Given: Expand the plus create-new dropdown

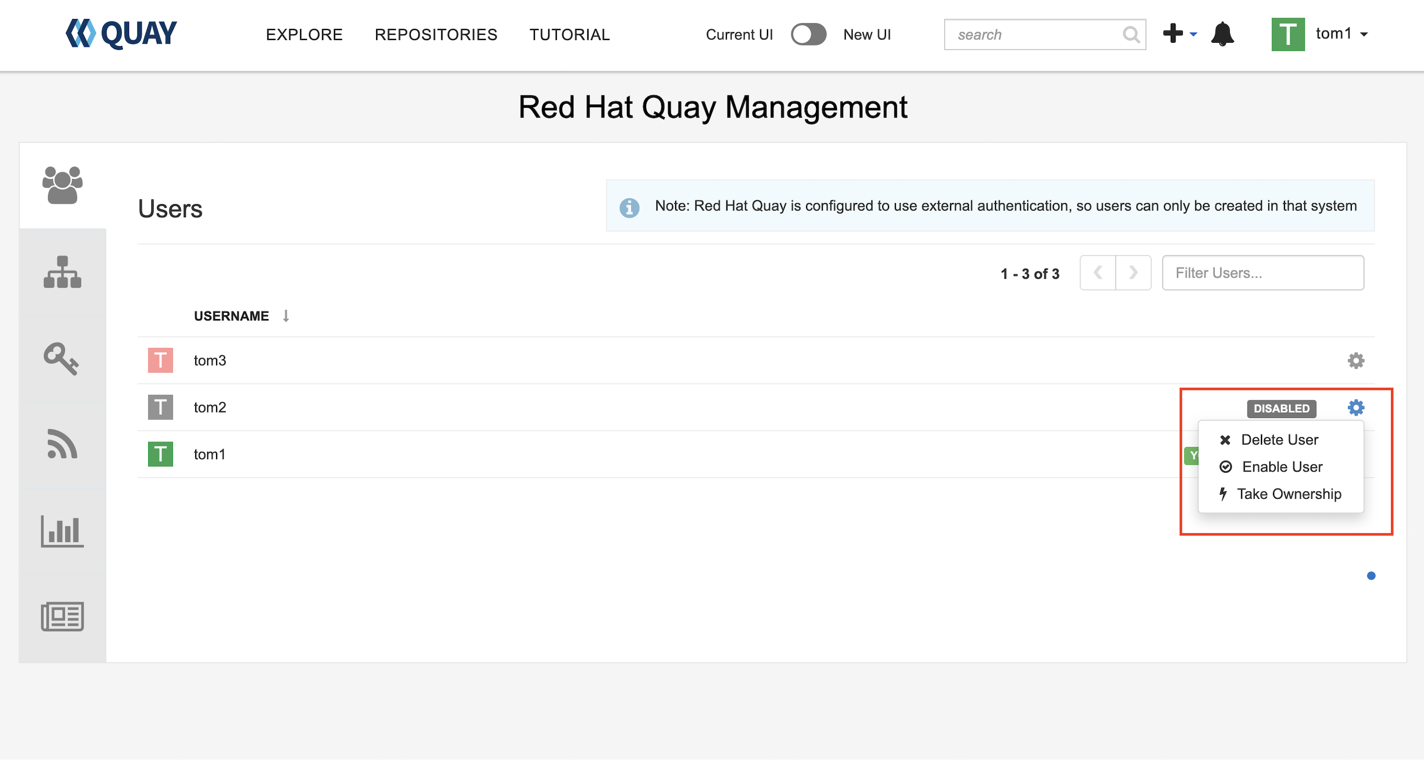Looking at the screenshot, I should pos(1179,34).
